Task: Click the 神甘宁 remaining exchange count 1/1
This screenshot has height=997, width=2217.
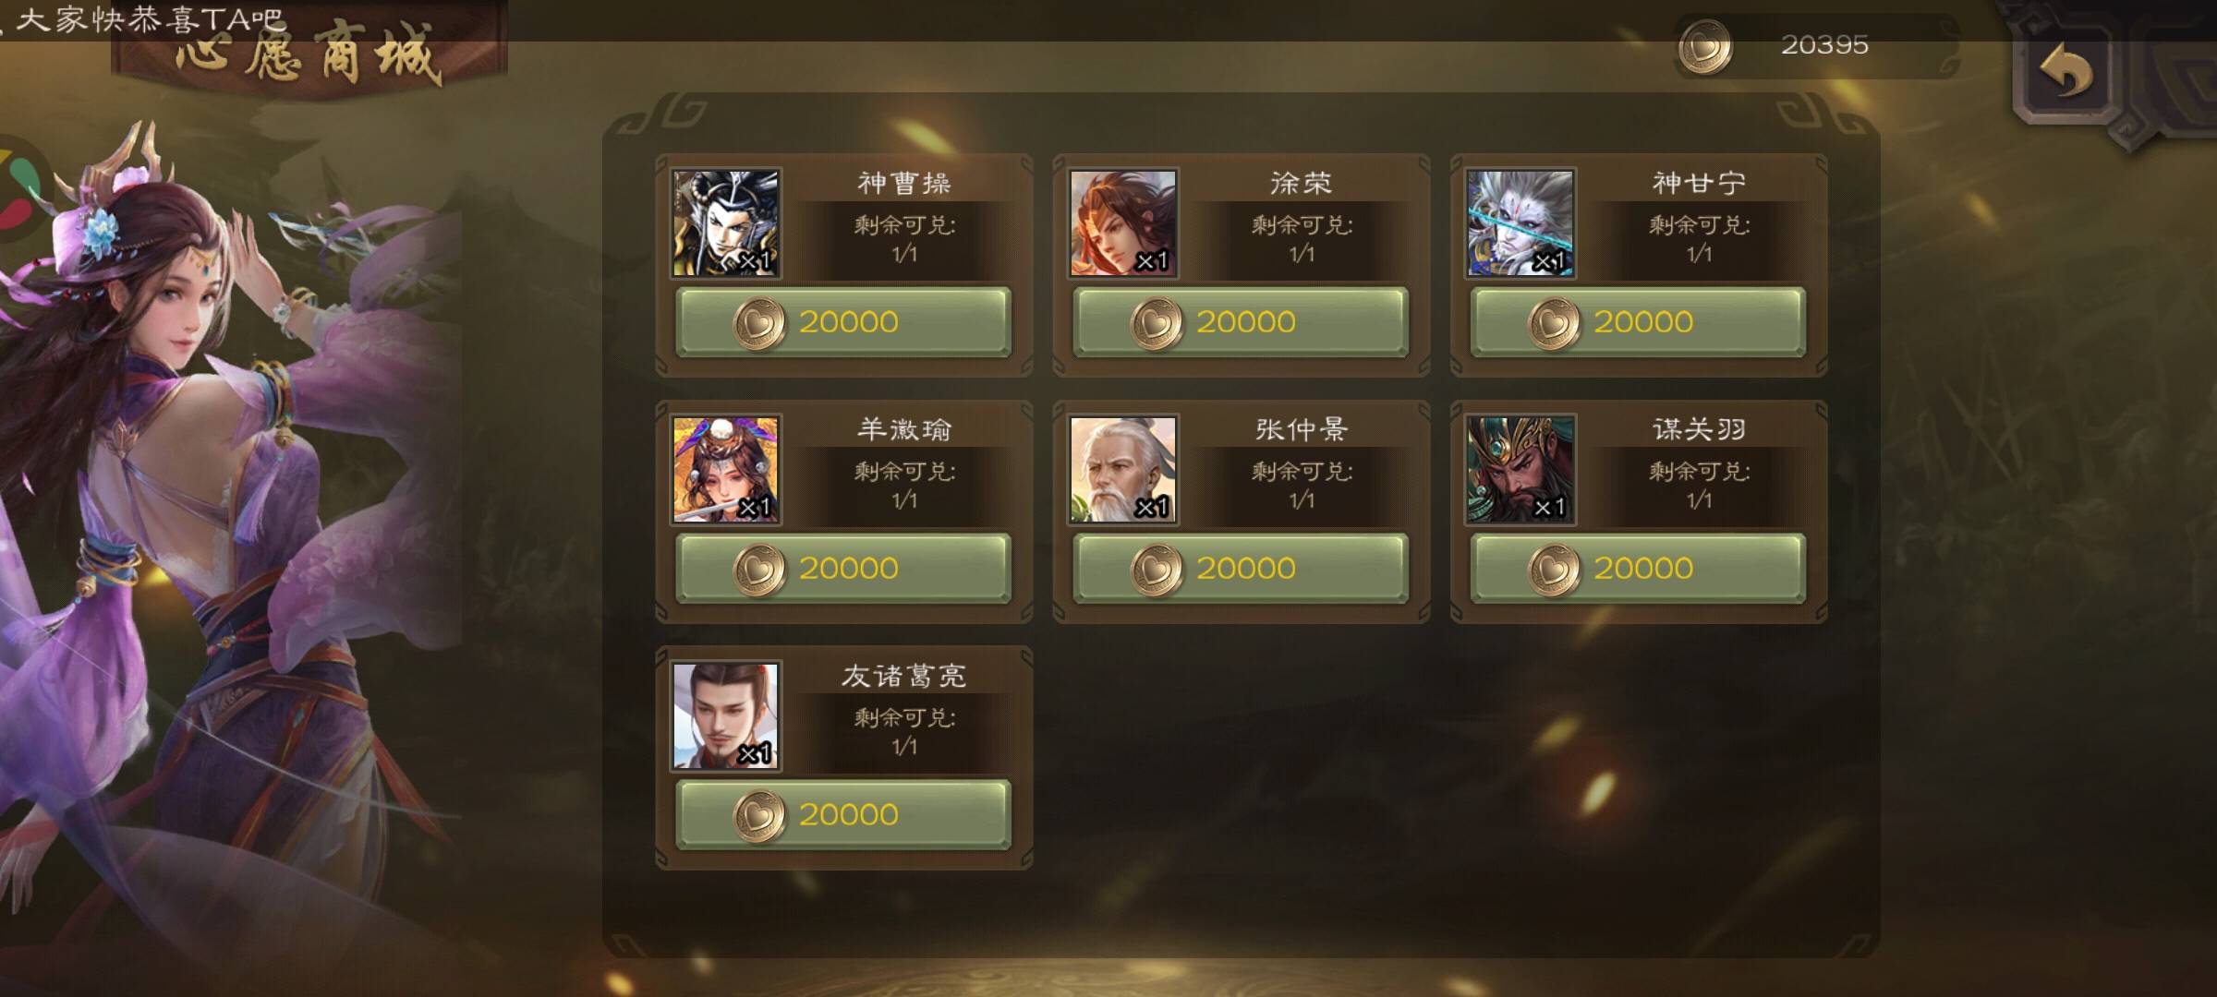Action: pos(1699,254)
